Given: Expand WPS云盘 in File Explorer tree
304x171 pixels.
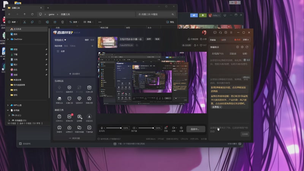Looking at the screenshot, I should (8, 105).
